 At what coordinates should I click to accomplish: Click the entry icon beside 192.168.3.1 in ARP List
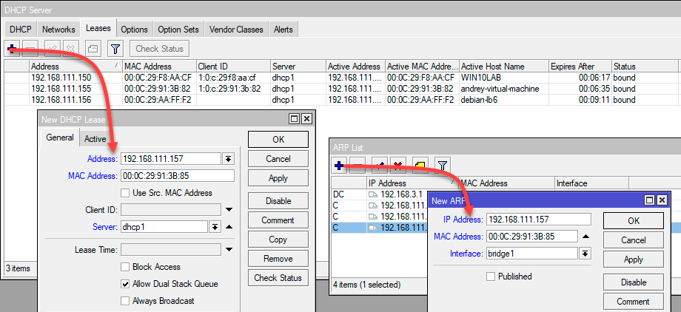pyautogui.click(x=373, y=194)
